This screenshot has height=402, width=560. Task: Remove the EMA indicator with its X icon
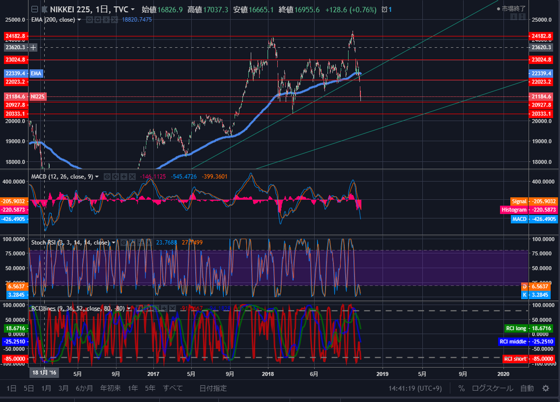[114, 20]
